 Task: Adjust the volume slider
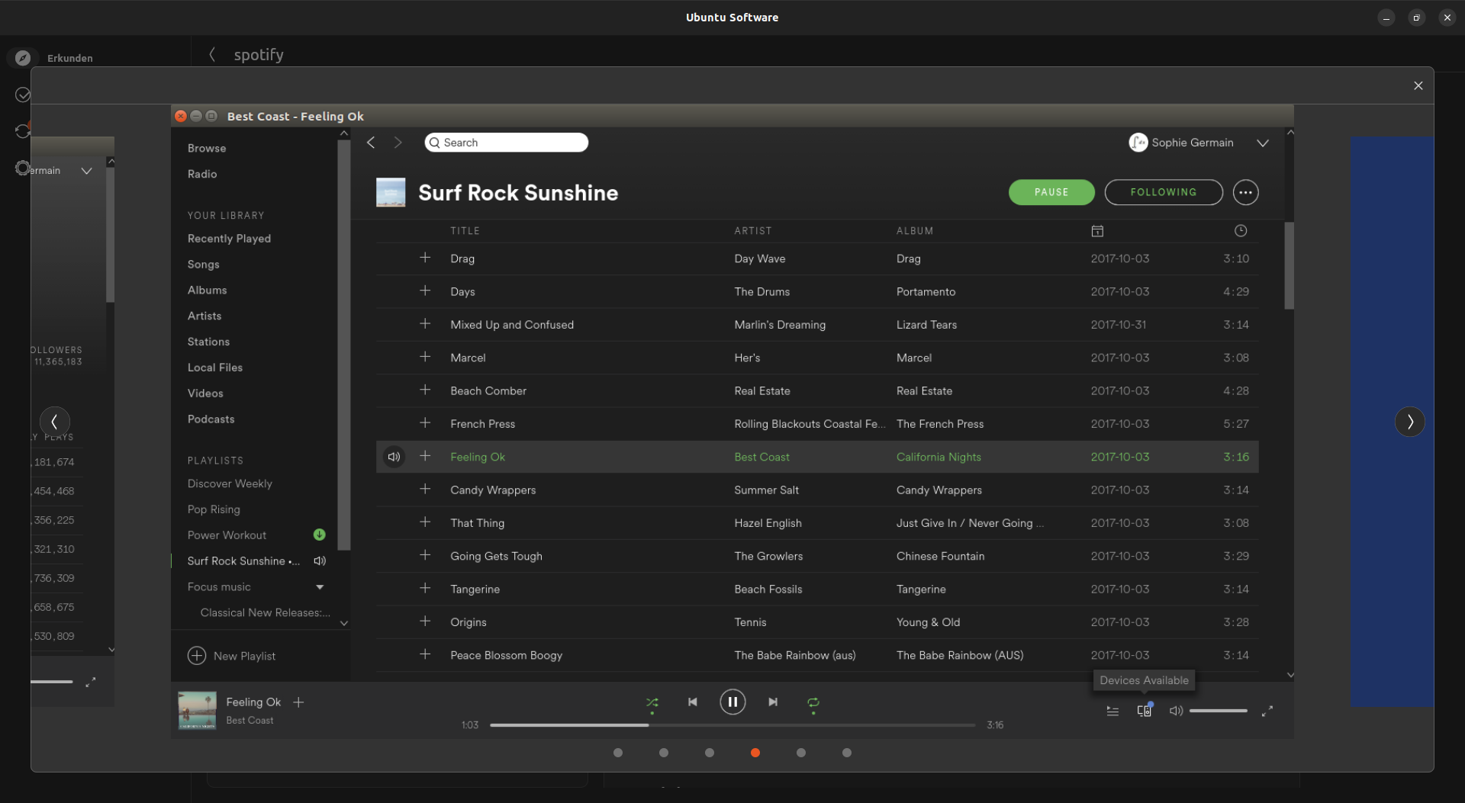click(x=1219, y=711)
